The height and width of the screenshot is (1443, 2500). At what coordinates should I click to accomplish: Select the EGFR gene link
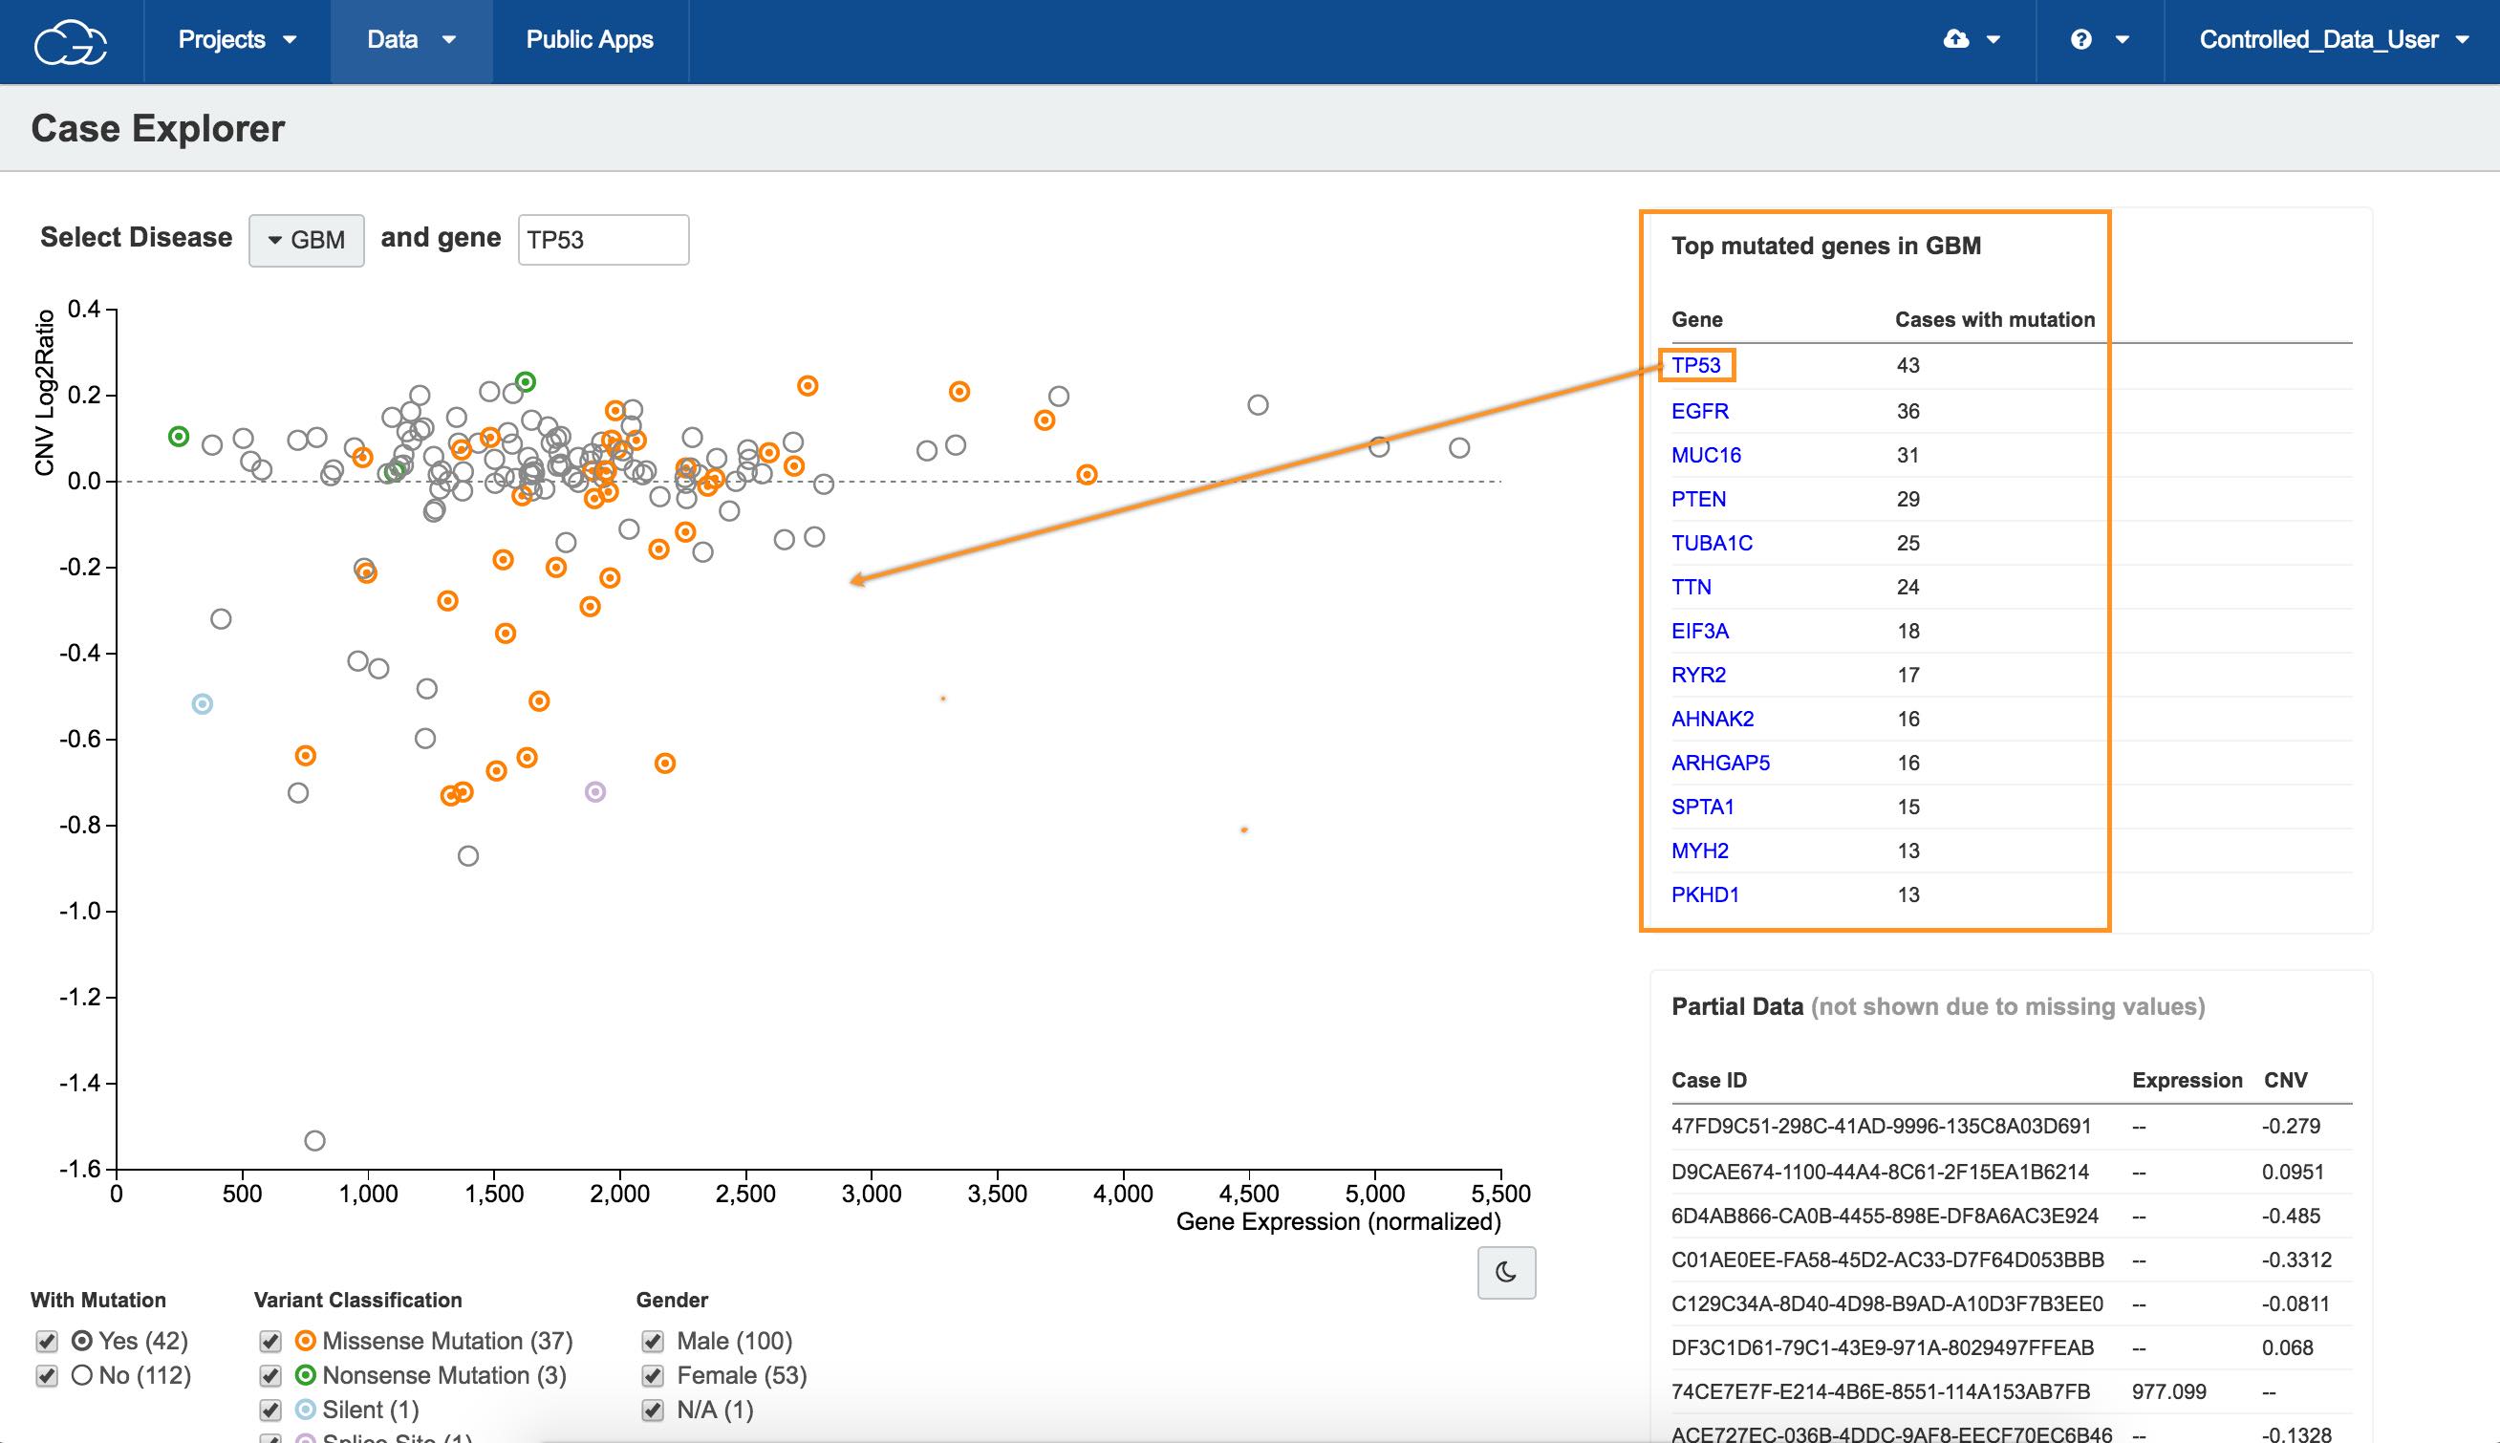(1699, 410)
